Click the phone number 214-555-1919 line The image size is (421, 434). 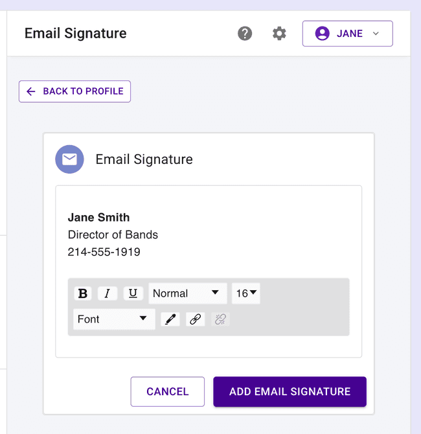(x=104, y=252)
